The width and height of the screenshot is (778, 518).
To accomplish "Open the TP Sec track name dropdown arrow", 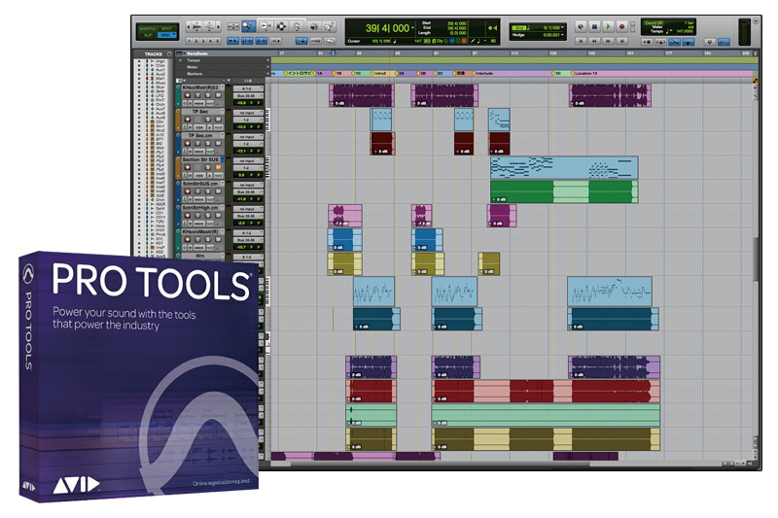I will 223,112.
